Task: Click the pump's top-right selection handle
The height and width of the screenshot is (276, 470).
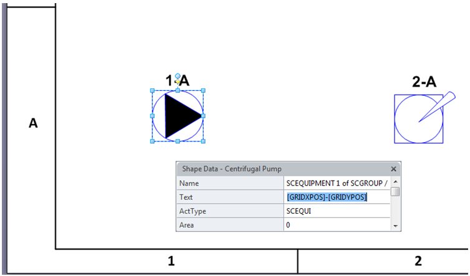Action: tap(203, 90)
